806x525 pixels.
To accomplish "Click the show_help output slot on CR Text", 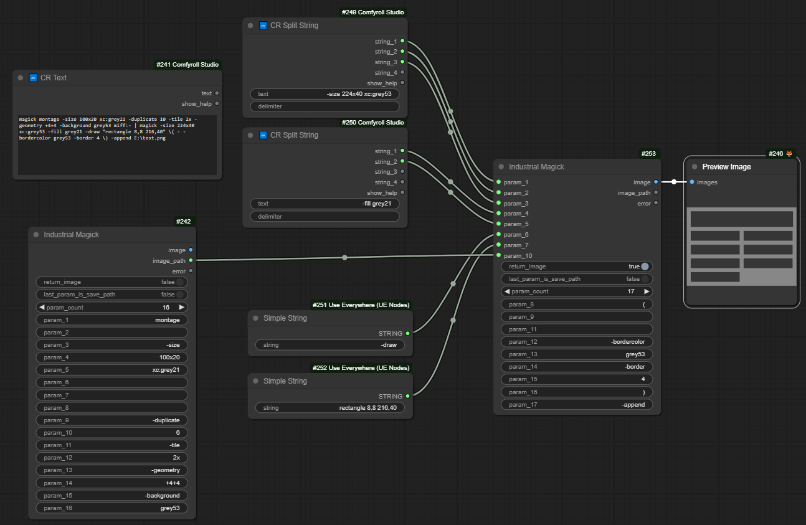I will (217, 104).
